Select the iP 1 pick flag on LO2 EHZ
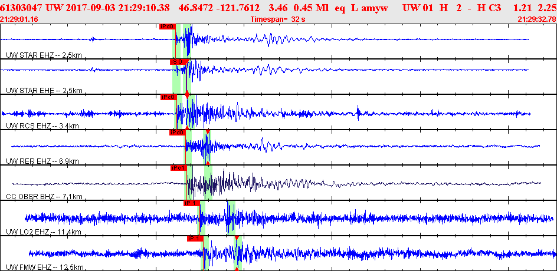Screen dimensions: 557x271 [191, 203]
